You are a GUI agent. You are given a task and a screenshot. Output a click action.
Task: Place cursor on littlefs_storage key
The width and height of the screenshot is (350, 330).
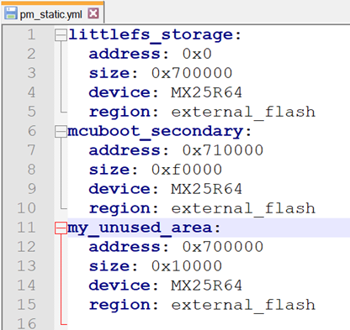151,35
